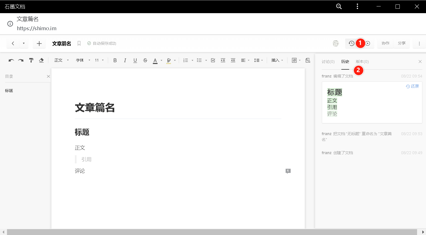The image size is (426, 235).
Task: Bookmark the document 文章篇名
Action: click(79, 43)
